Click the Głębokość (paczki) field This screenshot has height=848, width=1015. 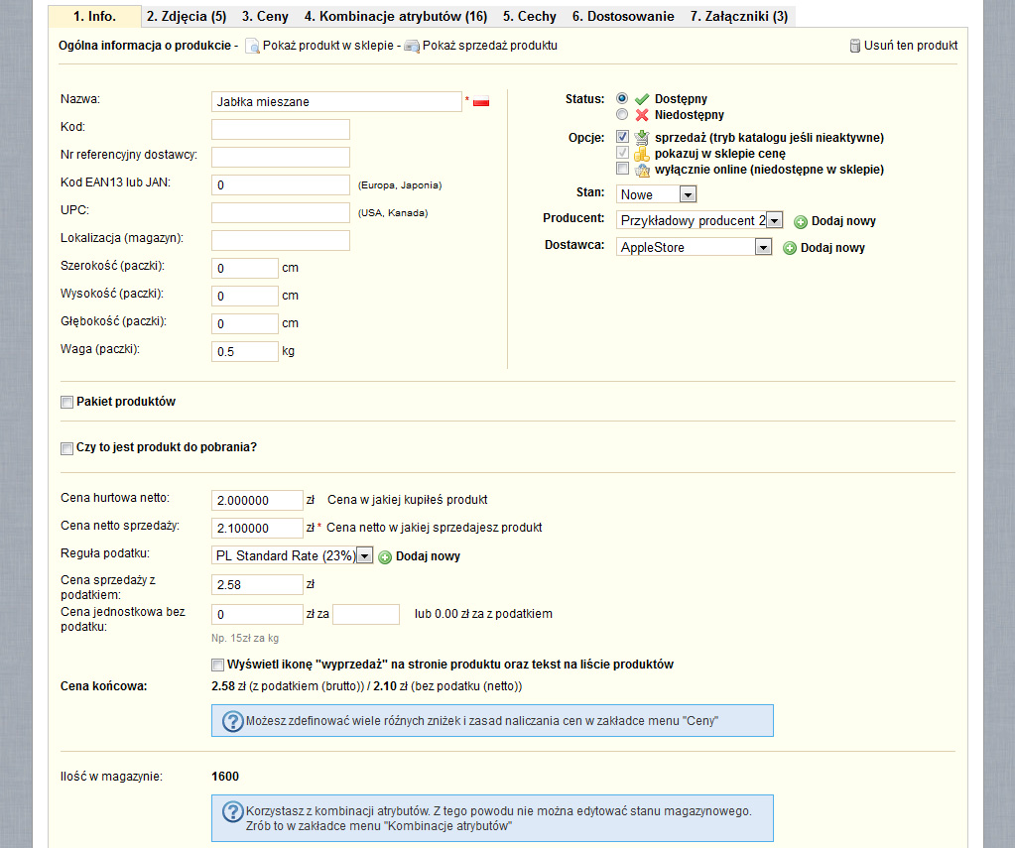(x=245, y=324)
